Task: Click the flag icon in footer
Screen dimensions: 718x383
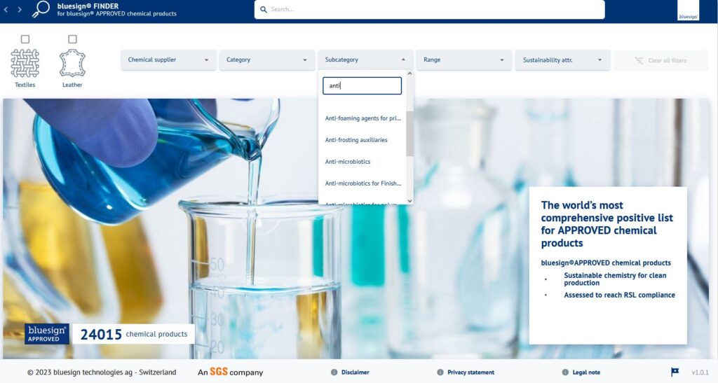Action: [675, 372]
